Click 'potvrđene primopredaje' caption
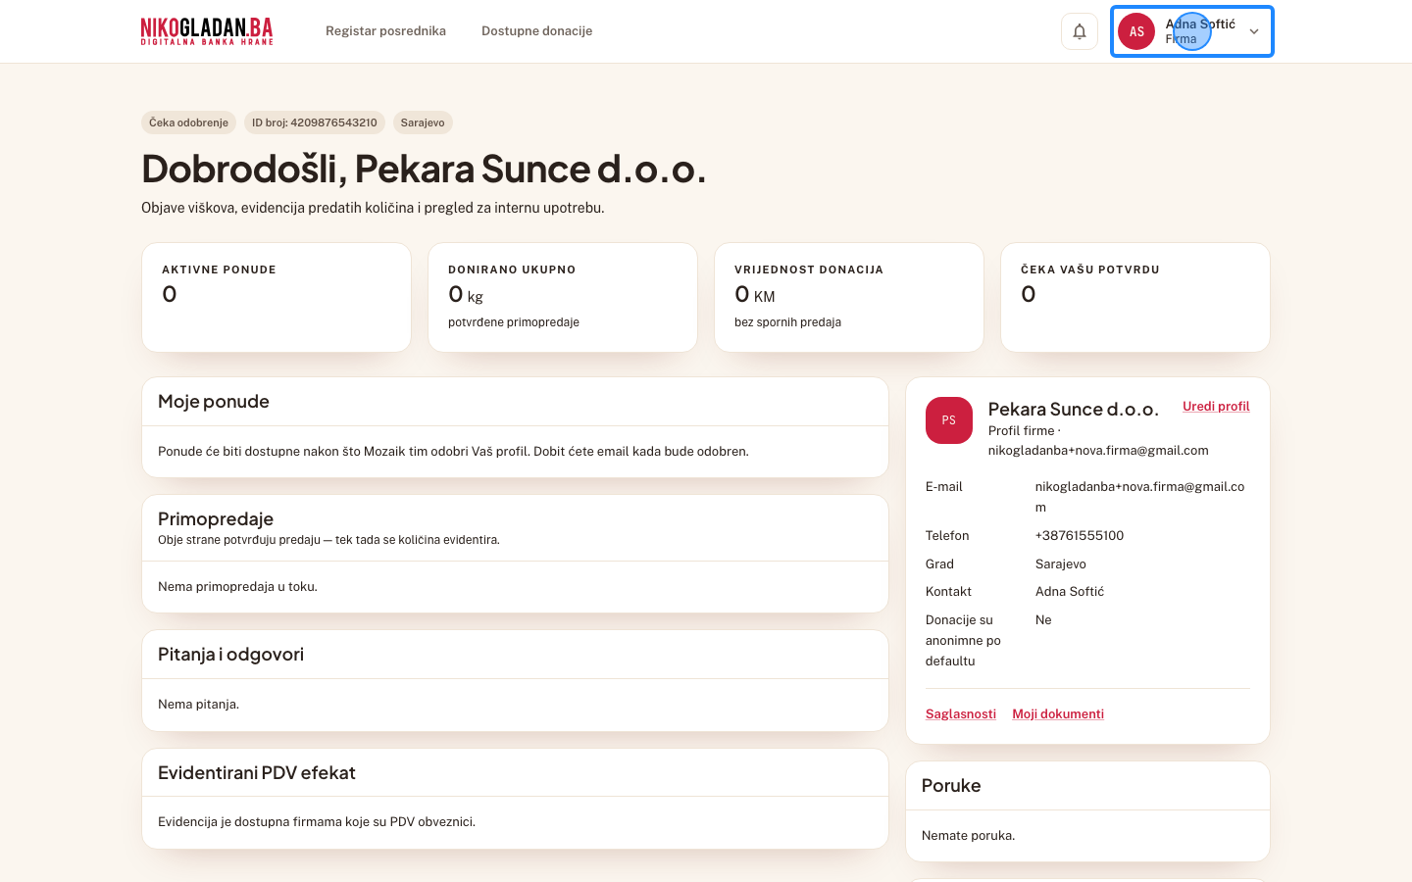The width and height of the screenshot is (1412, 882). click(514, 322)
